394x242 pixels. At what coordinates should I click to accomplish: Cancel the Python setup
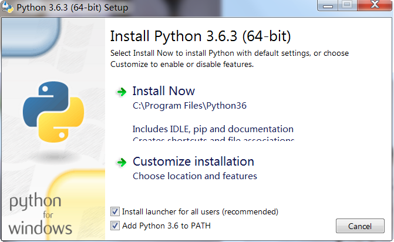click(x=360, y=226)
